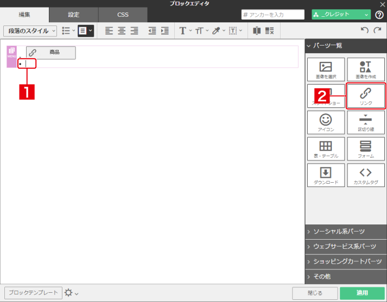Click the text size icon

tap(199, 31)
